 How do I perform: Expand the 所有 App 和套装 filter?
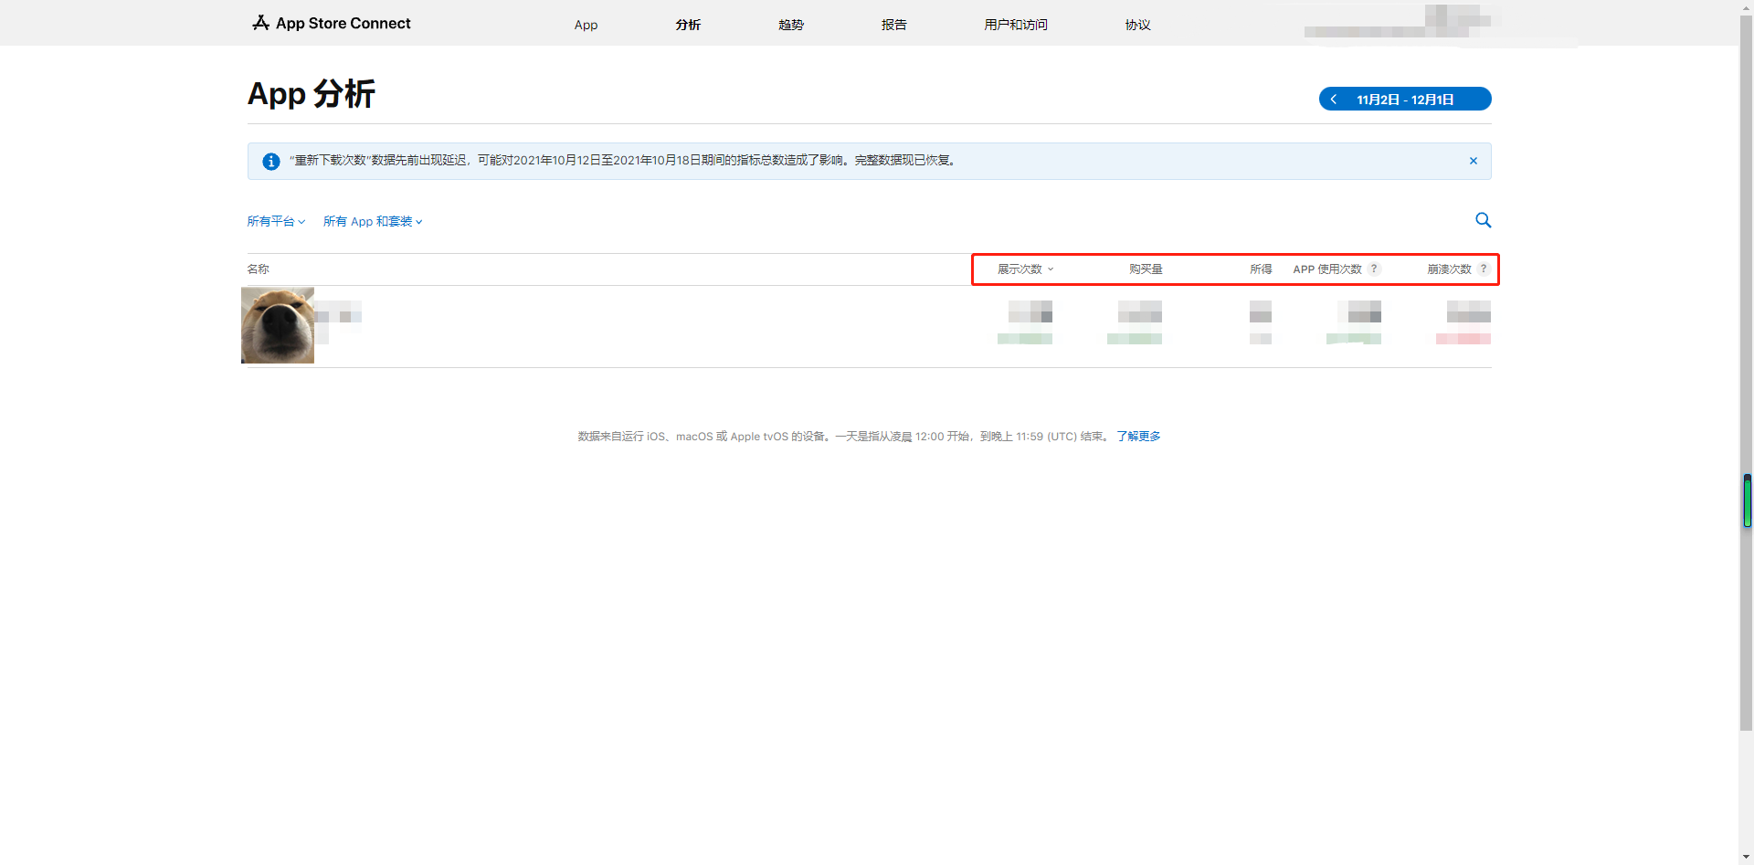[x=373, y=221]
